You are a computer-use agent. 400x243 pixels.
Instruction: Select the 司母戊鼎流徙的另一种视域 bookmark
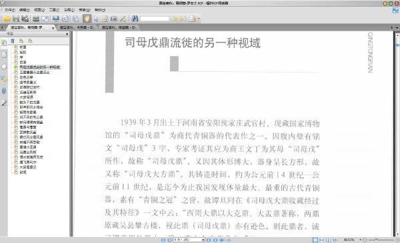(x=40, y=67)
